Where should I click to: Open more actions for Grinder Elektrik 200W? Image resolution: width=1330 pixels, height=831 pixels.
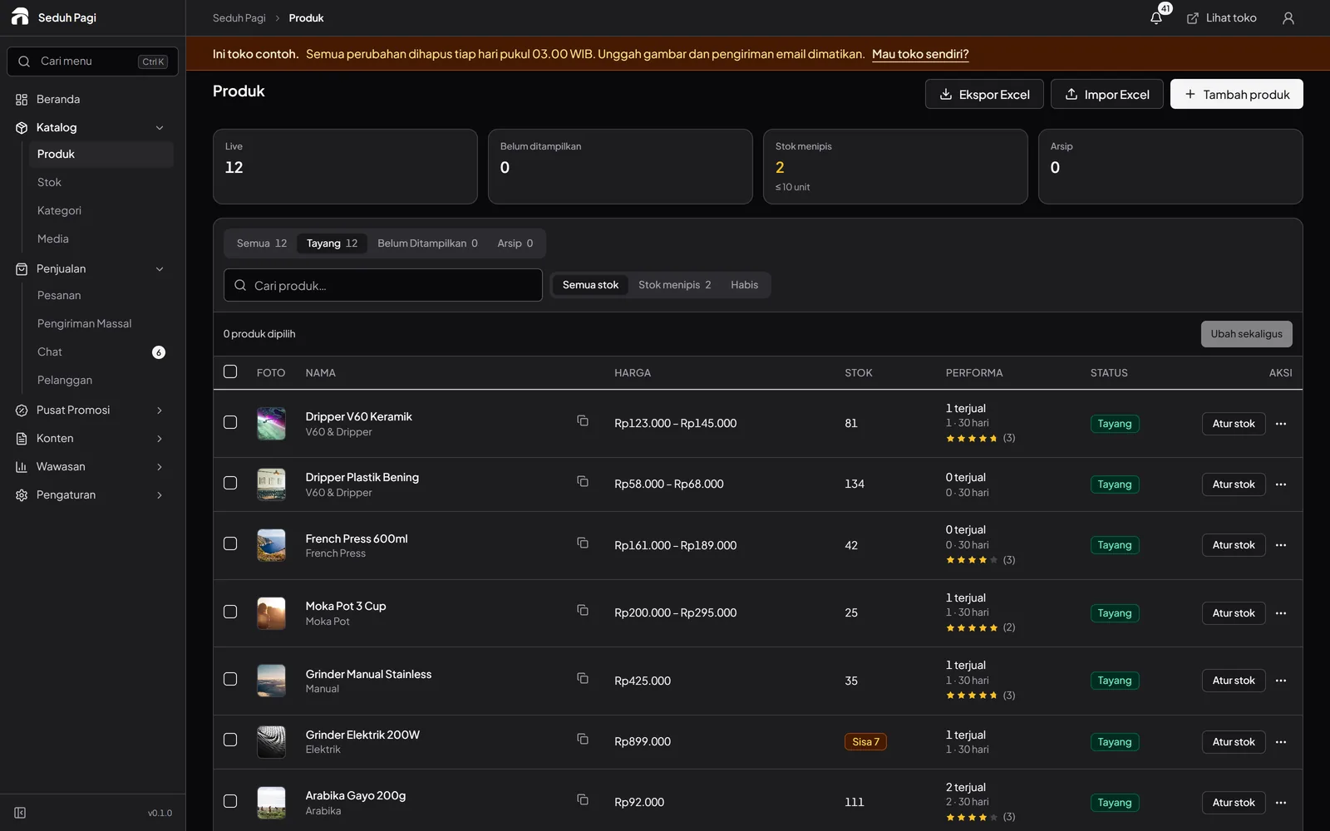tap(1281, 742)
